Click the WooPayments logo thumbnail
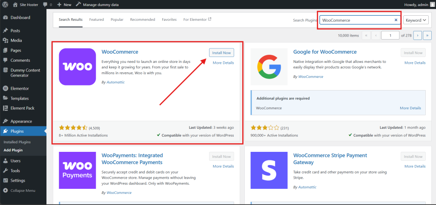Screen dimensions: 436x205 [x=77, y=170]
